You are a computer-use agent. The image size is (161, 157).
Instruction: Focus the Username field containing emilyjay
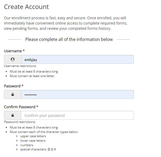point(77,59)
